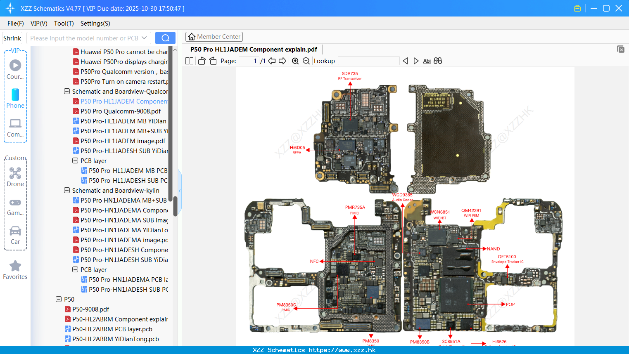
Task: Find next lookup result triangle
Action: tap(416, 61)
